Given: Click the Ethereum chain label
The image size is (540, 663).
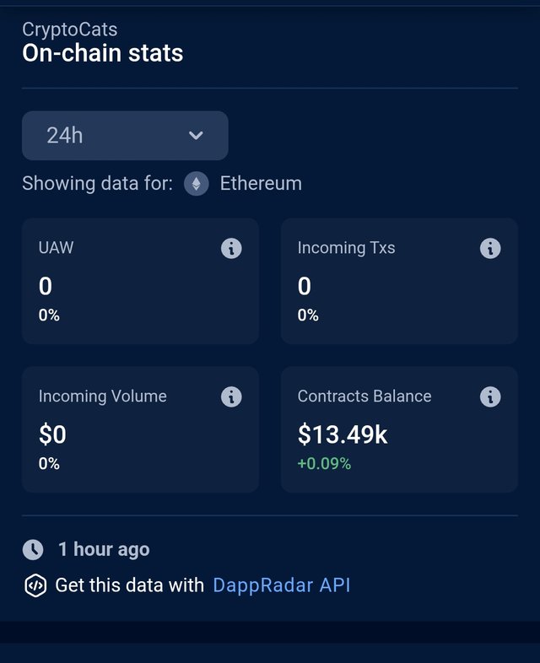Looking at the screenshot, I should [261, 184].
